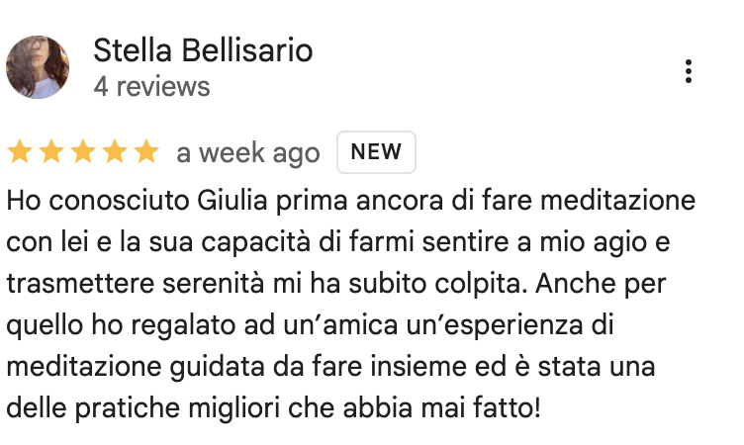This screenshot has height=445, width=744.
Task: Click the NEW badge
Action: click(376, 152)
